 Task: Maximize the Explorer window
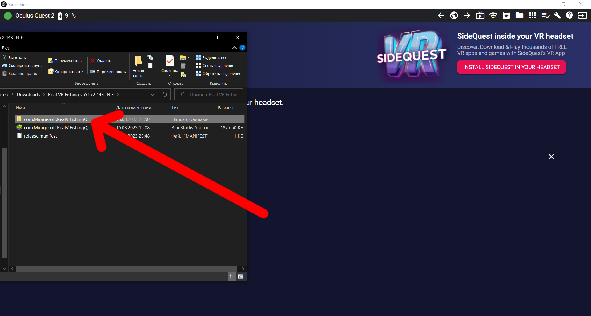click(219, 37)
